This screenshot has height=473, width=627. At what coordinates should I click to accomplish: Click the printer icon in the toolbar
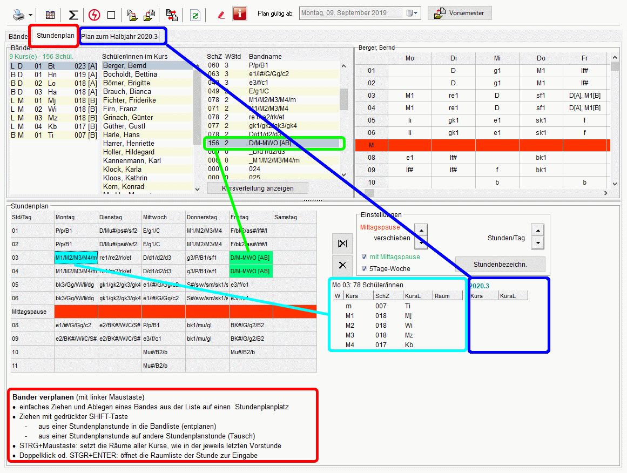tap(18, 14)
